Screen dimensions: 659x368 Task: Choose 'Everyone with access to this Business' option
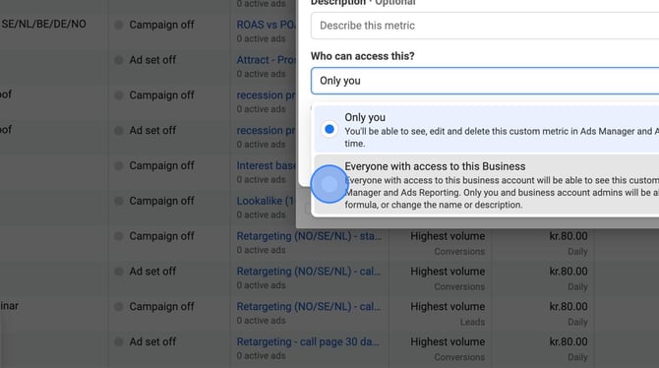487,185
